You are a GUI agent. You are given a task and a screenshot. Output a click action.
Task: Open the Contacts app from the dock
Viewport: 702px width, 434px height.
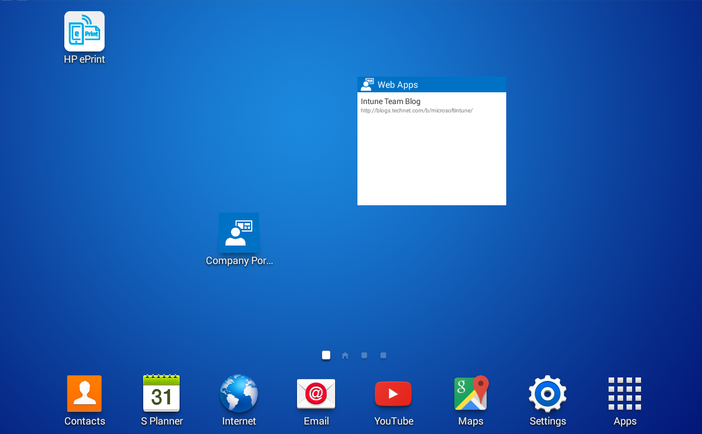pyautogui.click(x=84, y=393)
